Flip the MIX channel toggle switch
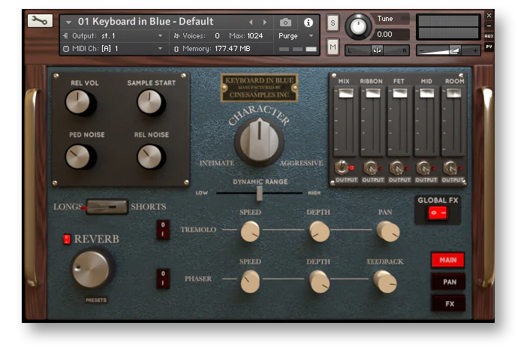The height and width of the screenshot is (359, 518). click(342, 167)
